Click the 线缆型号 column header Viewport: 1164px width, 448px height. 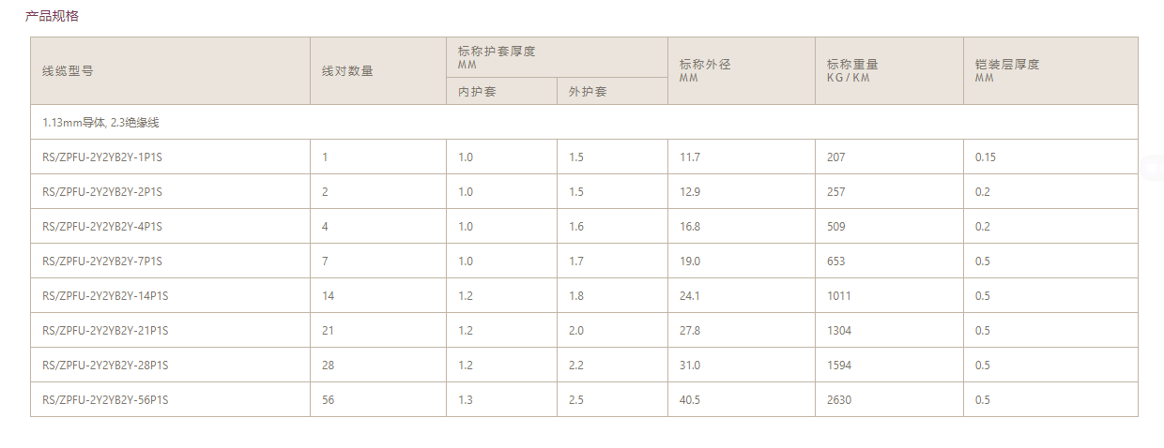(68, 71)
